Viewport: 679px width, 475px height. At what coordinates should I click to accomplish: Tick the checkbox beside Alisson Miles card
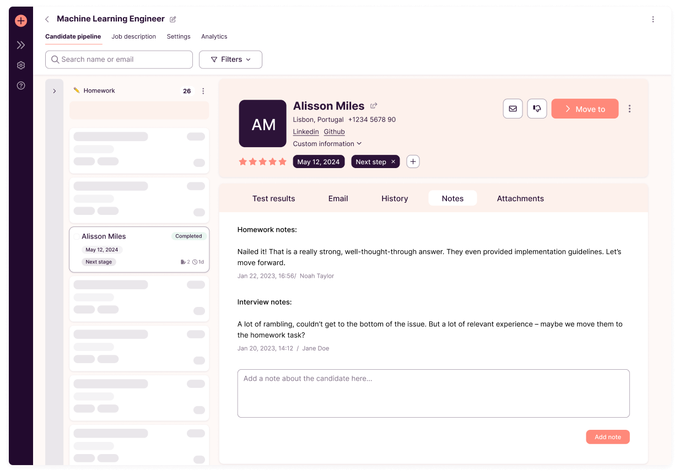point(77,236)
